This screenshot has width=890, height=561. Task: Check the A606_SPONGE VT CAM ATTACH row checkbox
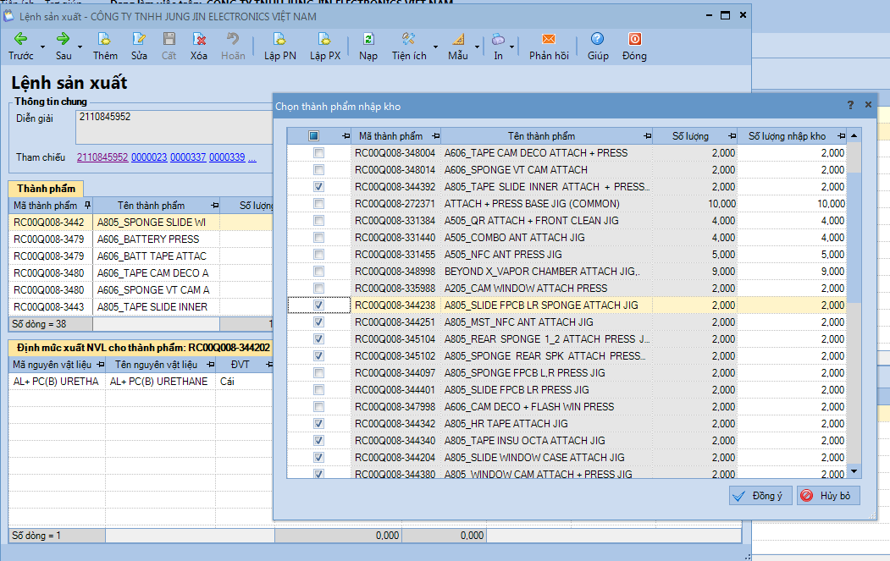point(318,170)
